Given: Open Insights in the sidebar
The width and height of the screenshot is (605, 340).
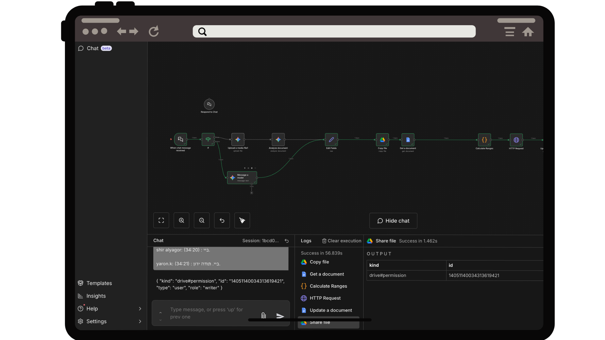Looking at the screenshot, I should pyautogui.click(x=96, y=296).
